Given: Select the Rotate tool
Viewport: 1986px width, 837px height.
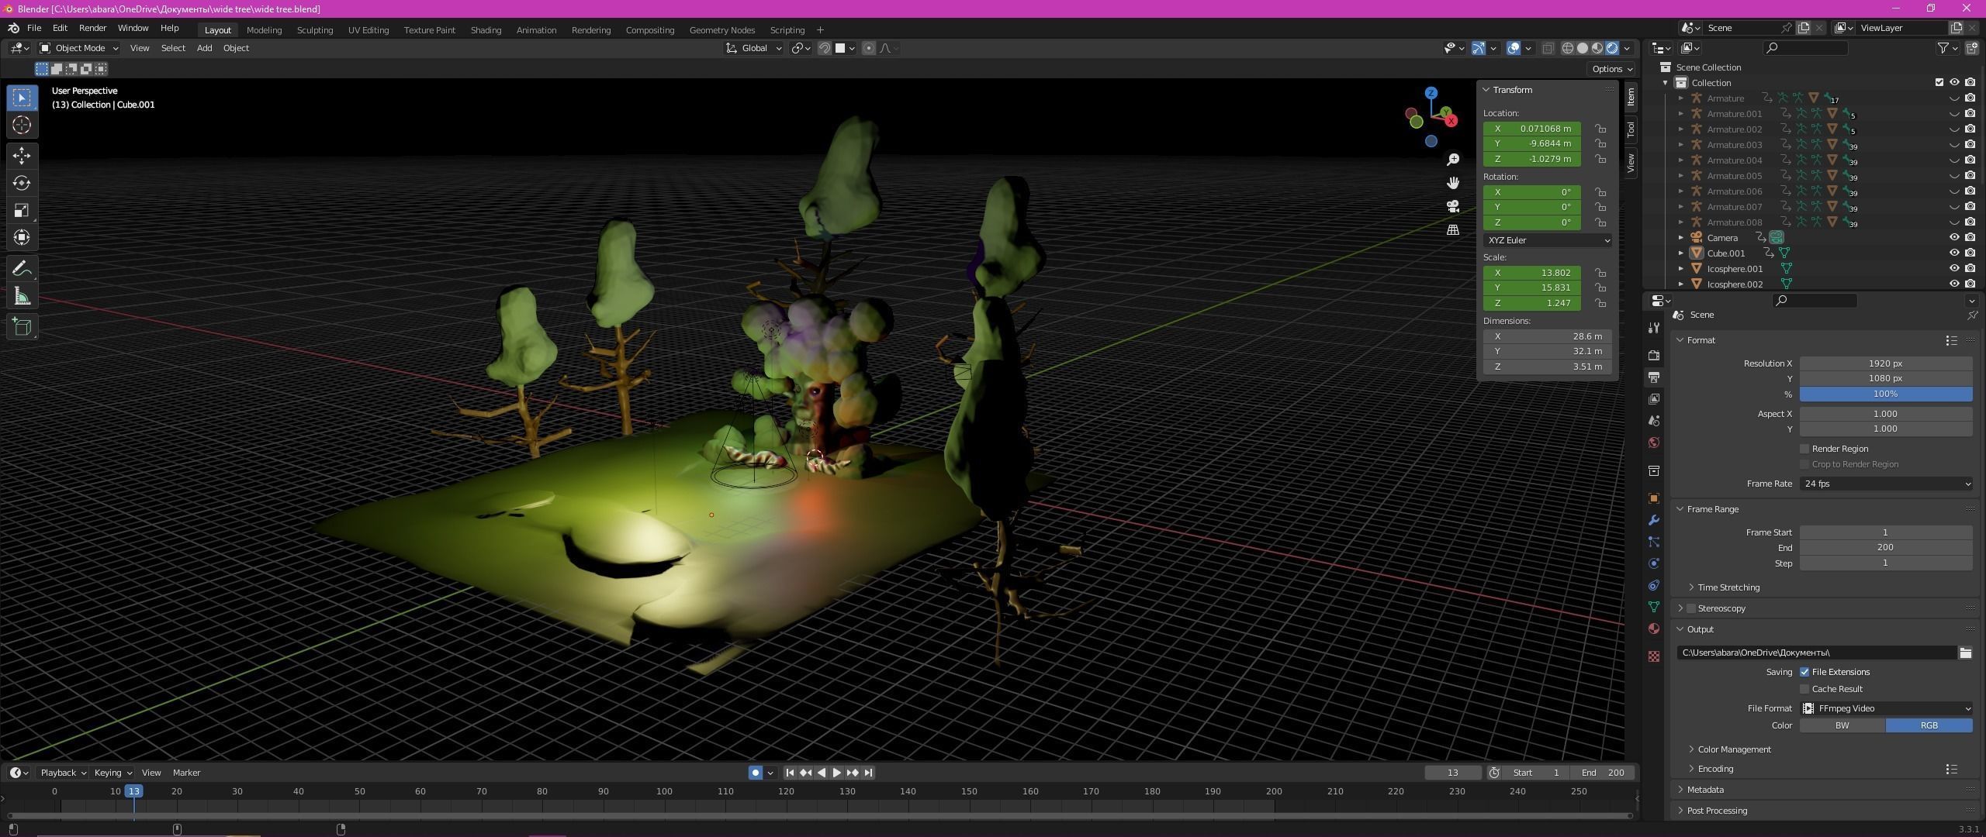Looking at the screenshot, I should 22,183.
